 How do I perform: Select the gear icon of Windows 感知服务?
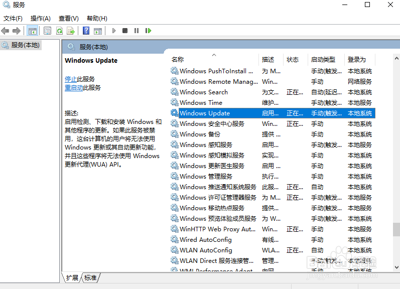pyautogui.click(x=175, y=144)
